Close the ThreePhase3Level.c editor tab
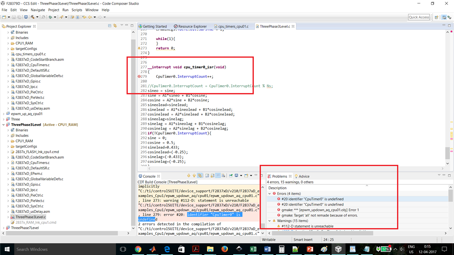 [293, 27]
